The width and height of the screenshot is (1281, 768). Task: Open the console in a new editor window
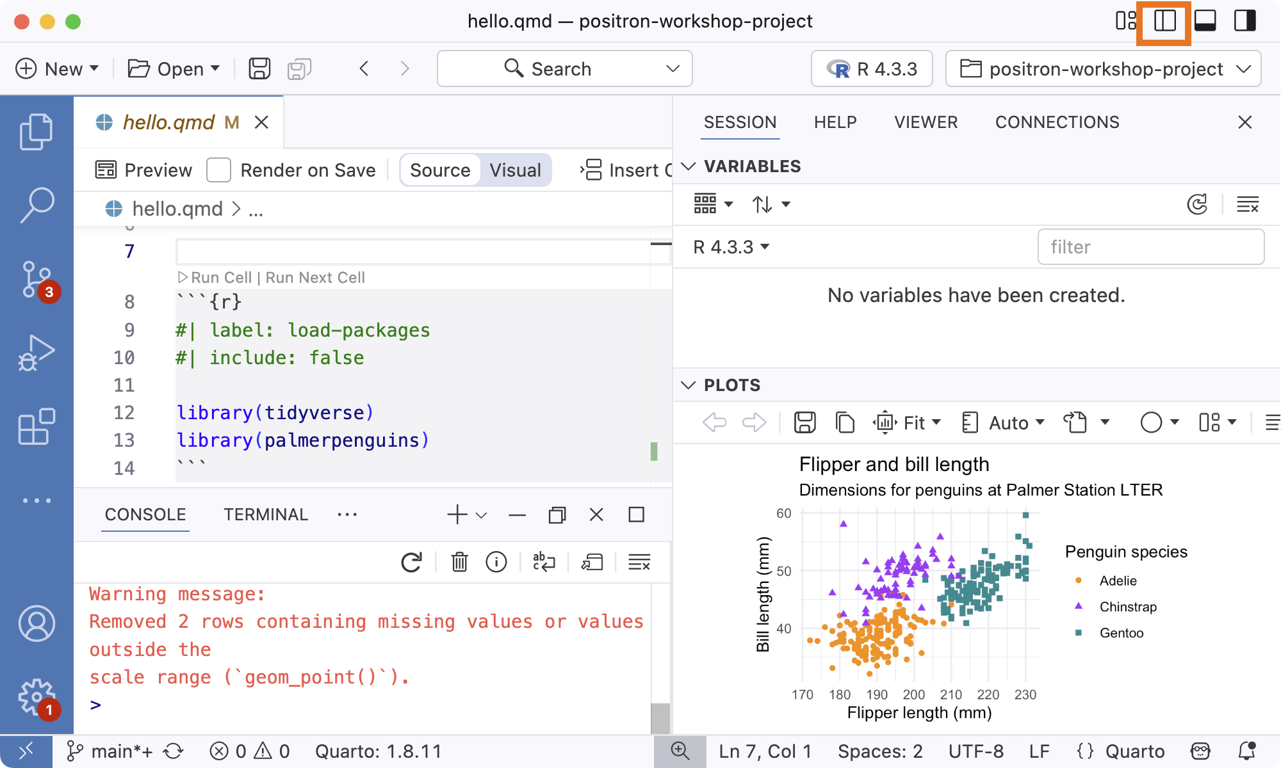(x=592, y=563)
